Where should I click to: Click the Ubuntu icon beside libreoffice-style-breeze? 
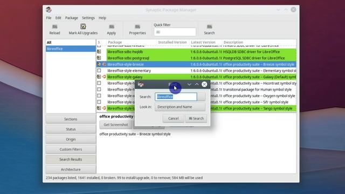(x=104, y=64)
